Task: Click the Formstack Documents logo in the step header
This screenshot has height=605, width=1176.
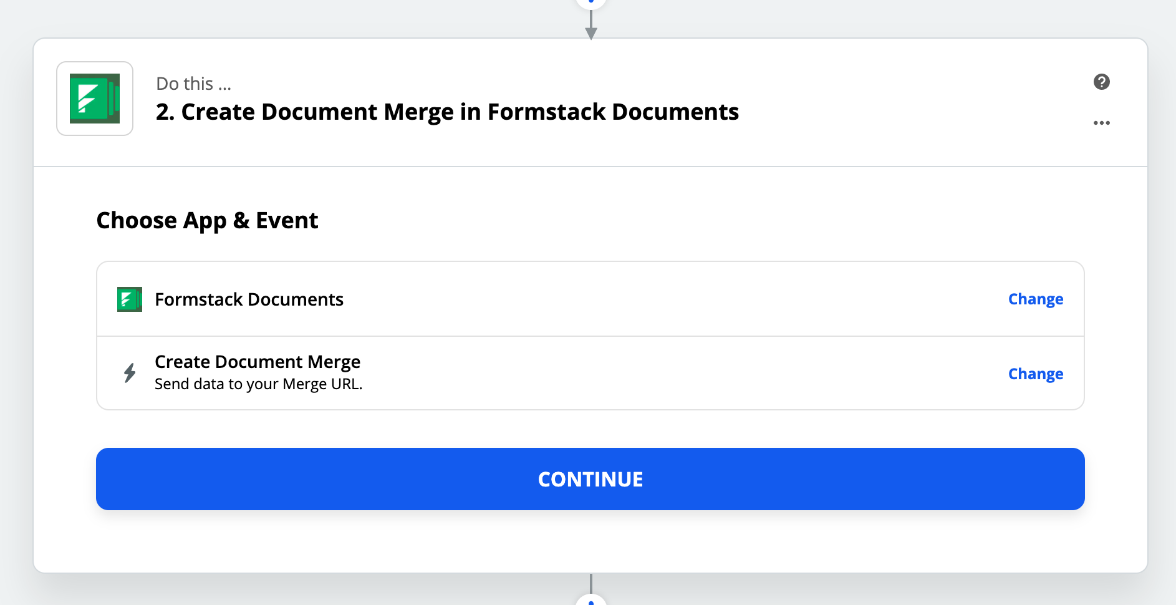Action: point(94,98)
